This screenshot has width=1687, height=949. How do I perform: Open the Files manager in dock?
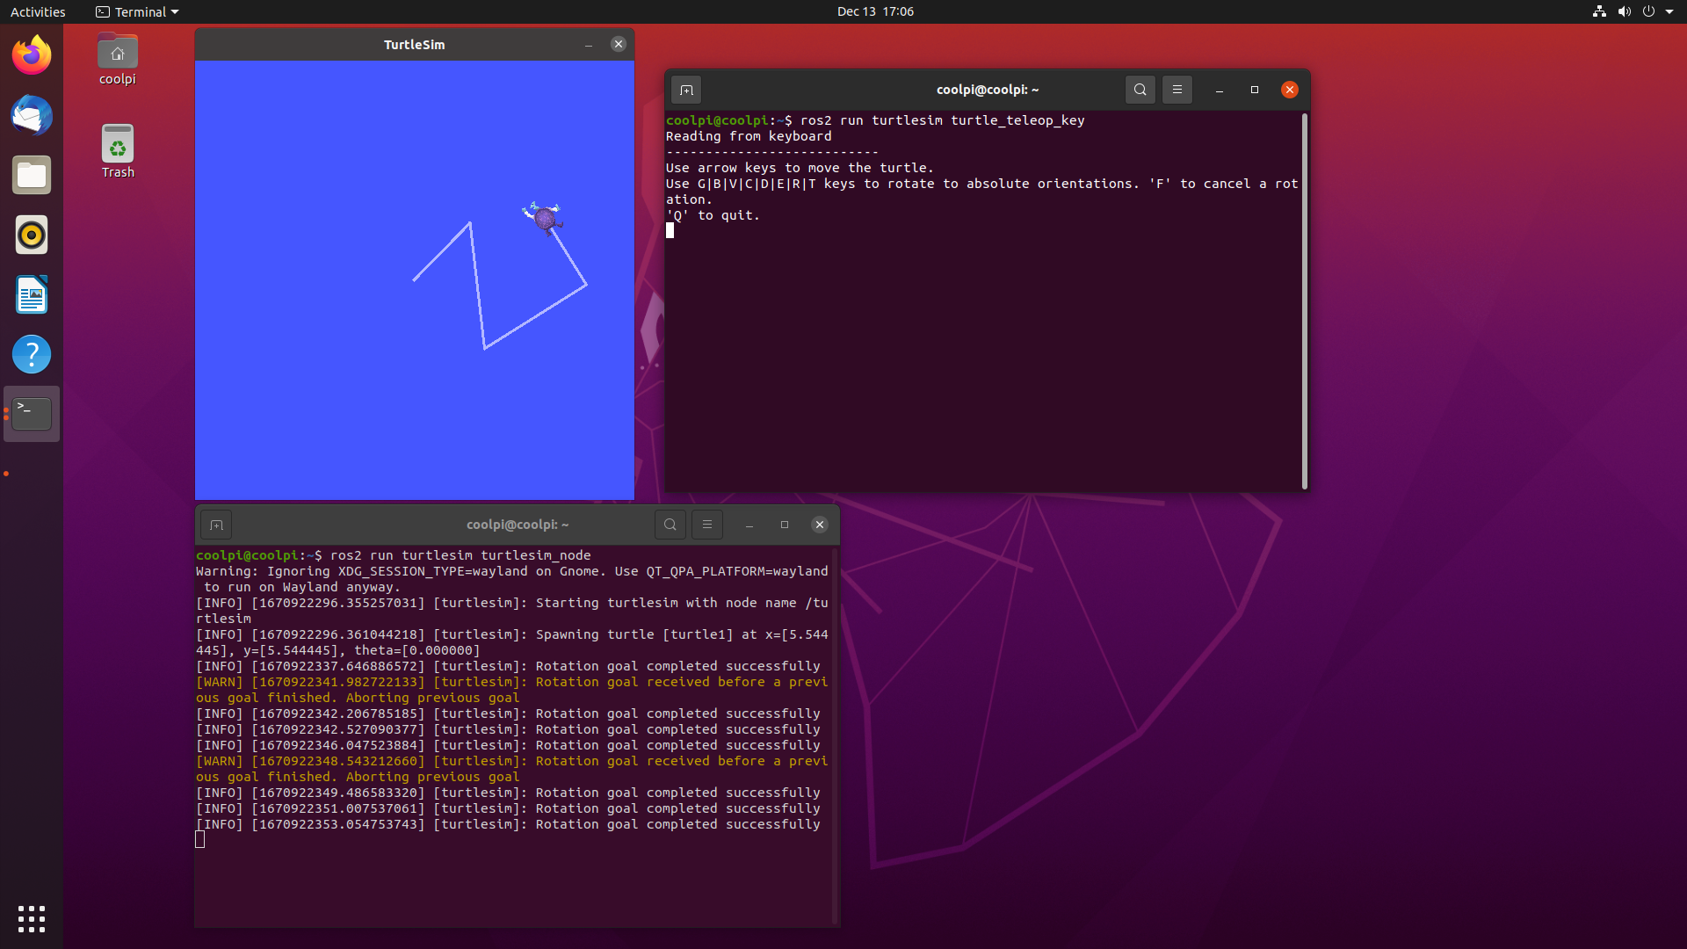tap(32, 175)
